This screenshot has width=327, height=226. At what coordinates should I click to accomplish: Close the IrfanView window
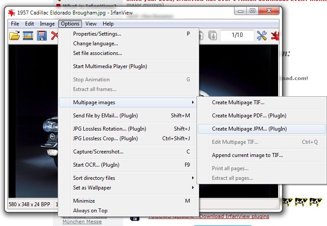tap(269, 11)
